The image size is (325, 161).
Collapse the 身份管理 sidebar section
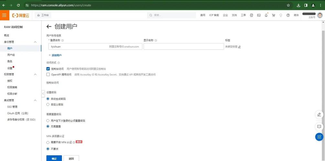[35, 42]
